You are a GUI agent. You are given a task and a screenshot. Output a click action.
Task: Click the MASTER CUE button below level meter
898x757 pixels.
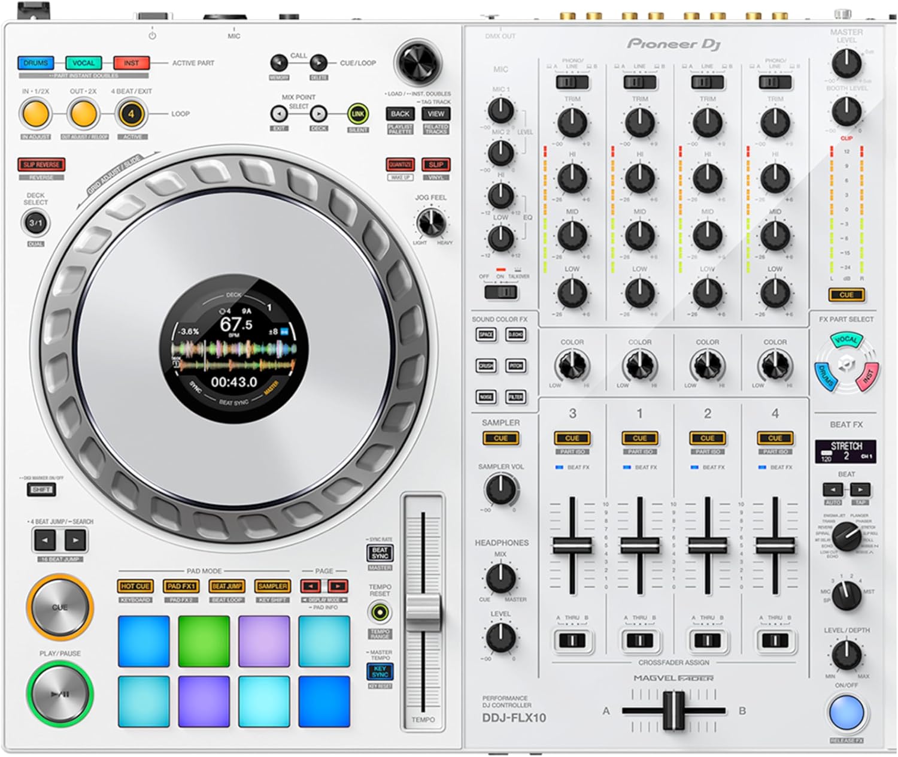coord(847,295)
